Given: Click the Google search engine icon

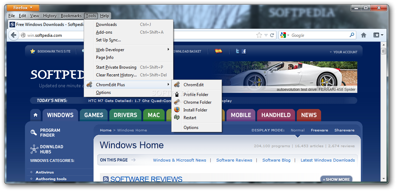Looking at the screenshot, I should click(x=283, y=35).
